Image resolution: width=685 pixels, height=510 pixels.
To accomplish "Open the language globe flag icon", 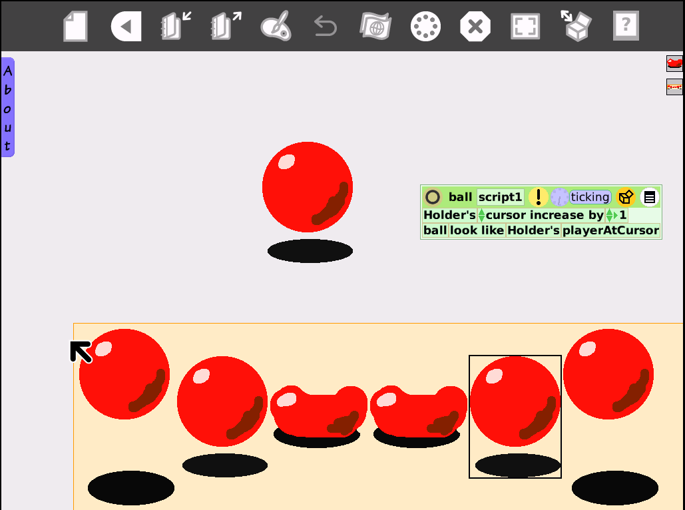I will pyautogui.click(x=375, y=27).
